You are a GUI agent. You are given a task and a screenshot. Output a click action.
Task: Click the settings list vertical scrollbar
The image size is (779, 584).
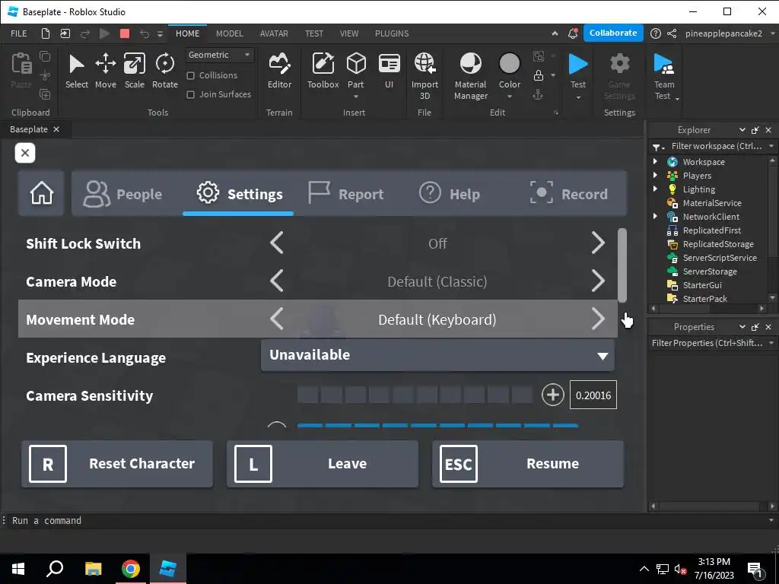coord(622,265)
